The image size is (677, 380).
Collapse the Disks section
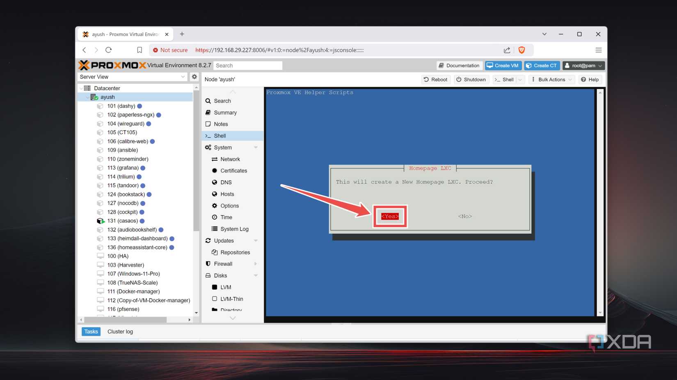pyautogui.click(x=256, y=276)
